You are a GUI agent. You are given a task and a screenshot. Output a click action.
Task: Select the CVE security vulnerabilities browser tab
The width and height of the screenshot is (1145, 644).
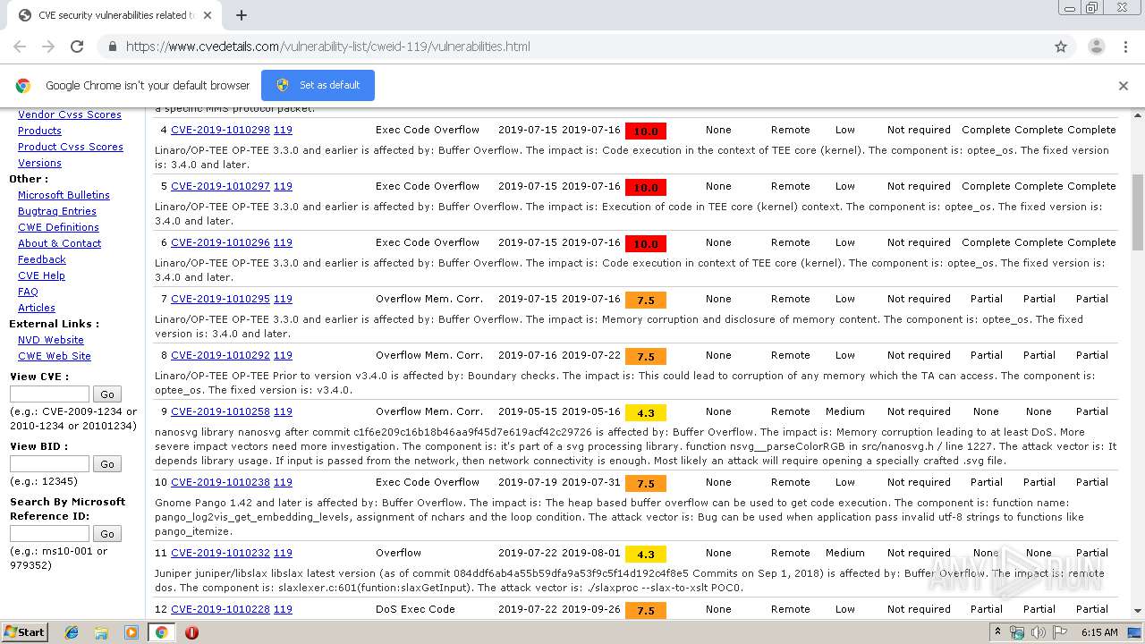tap(116, 15)
